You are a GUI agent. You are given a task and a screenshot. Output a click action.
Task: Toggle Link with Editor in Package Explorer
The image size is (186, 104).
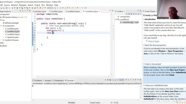[23, 11]
